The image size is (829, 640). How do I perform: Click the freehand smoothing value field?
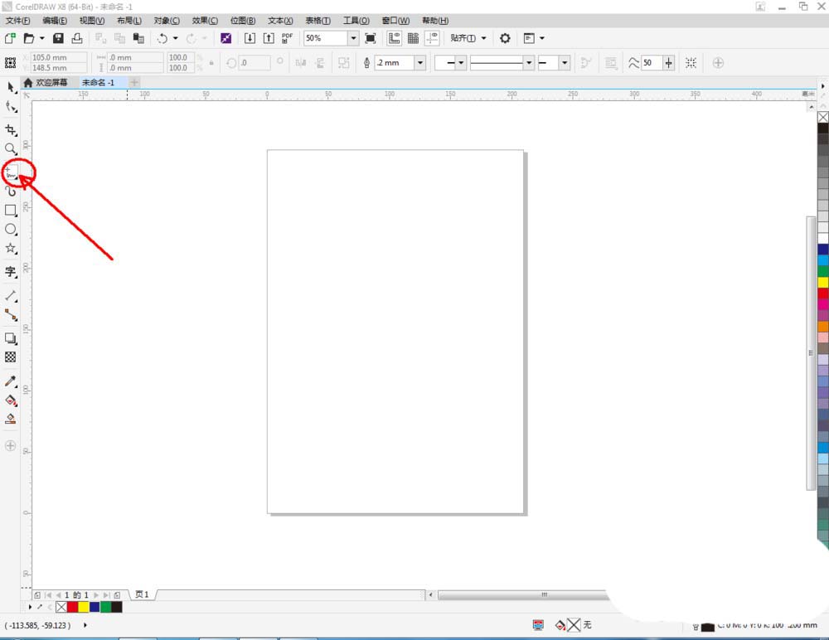click(x=652, y=63)
